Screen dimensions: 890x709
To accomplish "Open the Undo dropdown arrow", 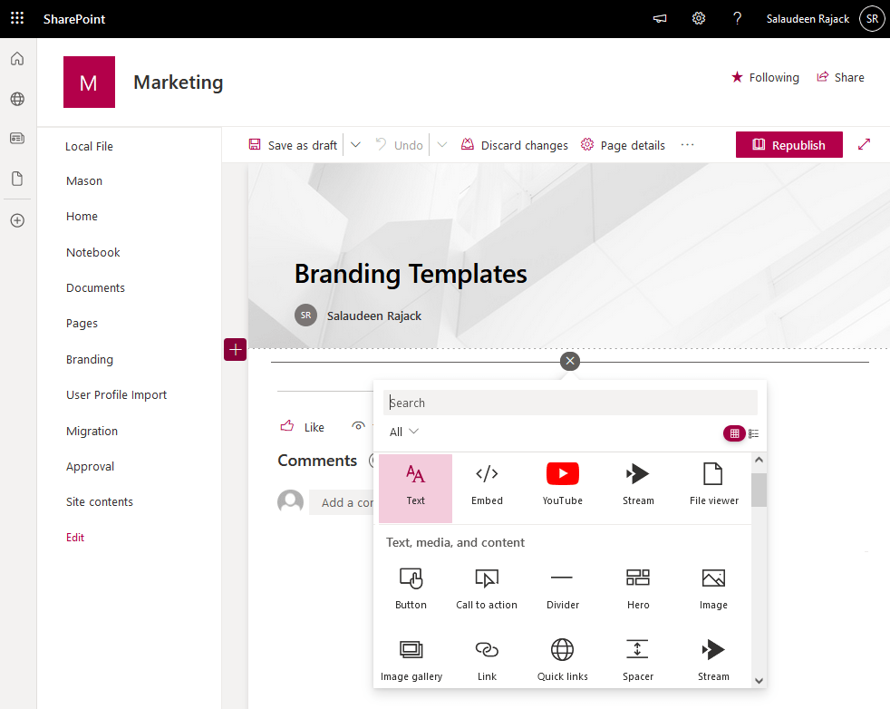I will click(441, 144).
